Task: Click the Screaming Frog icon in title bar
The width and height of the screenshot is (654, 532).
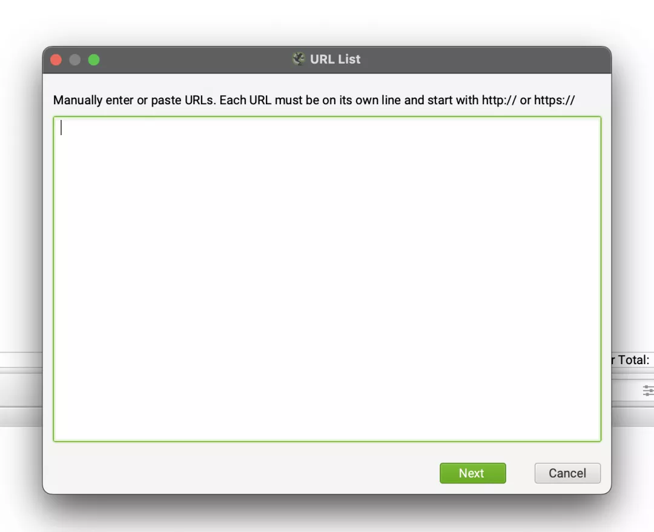Action: pyautogui.click(x=299, y=59)
